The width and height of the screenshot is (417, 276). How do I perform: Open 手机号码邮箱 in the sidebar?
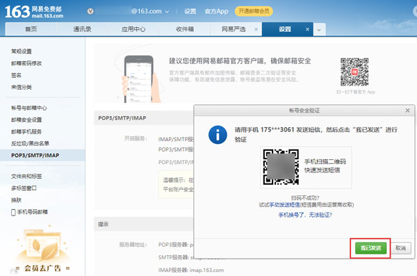click(33, 212)
